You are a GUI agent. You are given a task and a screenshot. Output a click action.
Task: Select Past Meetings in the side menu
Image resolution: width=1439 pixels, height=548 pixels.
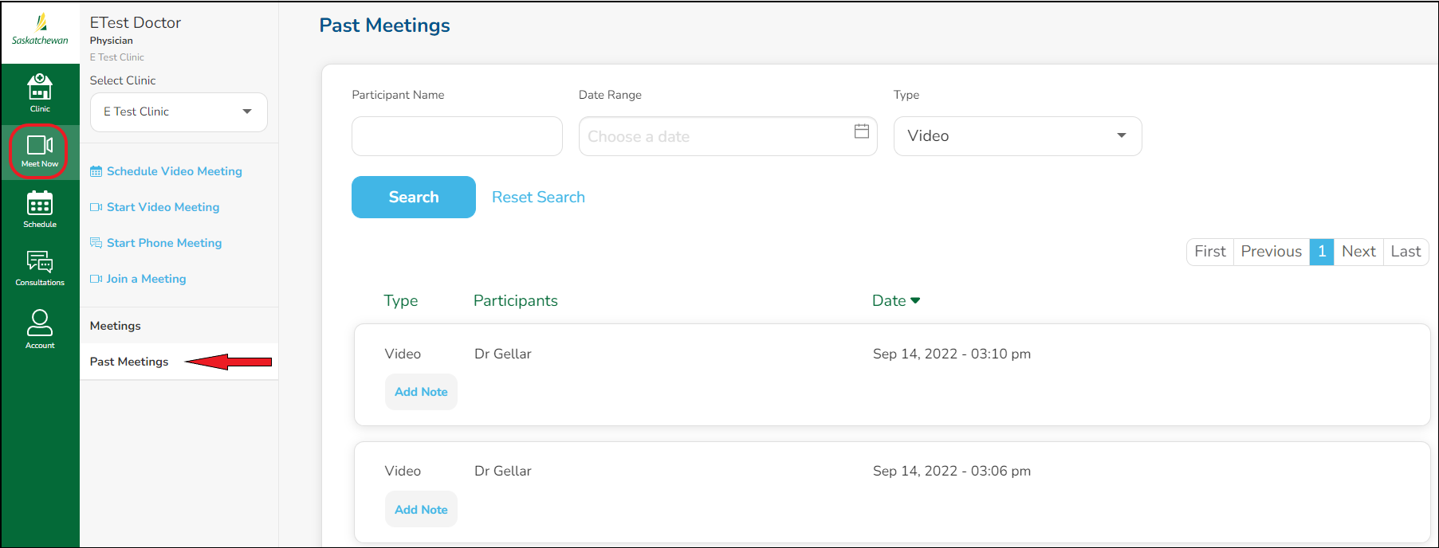(x=129, y=362)
